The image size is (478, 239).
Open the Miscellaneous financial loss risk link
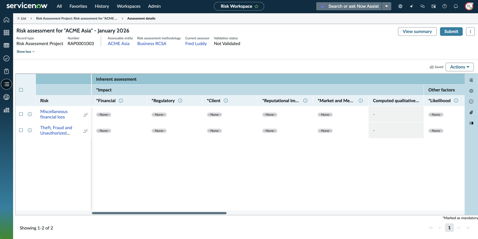click(x=54, y=114)
